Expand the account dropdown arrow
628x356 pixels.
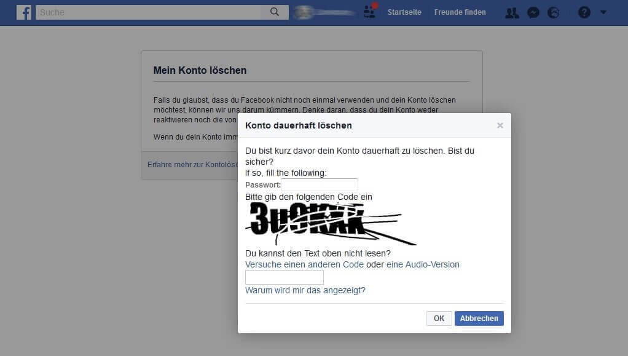(x=603, y=12)
